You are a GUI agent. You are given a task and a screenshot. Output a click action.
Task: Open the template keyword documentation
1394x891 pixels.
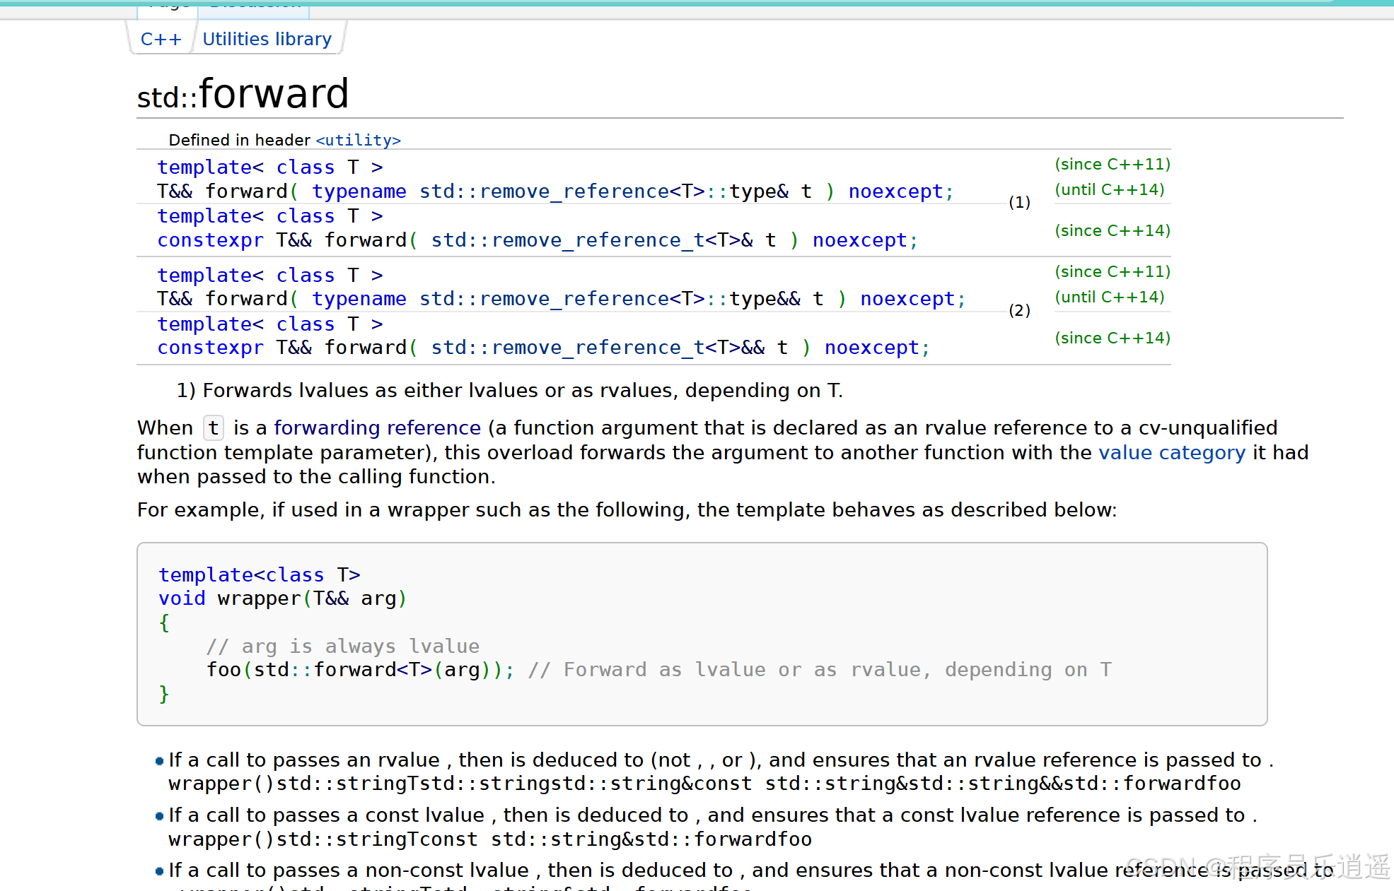coord(206,167)
